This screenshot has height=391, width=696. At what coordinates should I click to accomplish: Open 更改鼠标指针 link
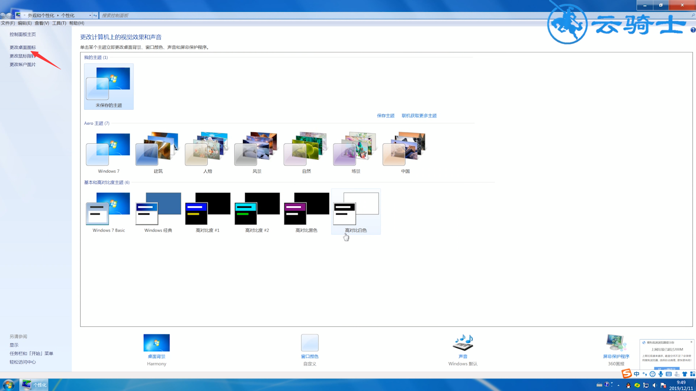(22, 56)
